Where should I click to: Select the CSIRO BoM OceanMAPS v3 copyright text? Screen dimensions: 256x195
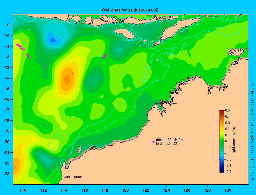252,131
